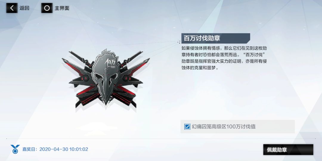Select the skull medal emblem image

click(106, 78)
